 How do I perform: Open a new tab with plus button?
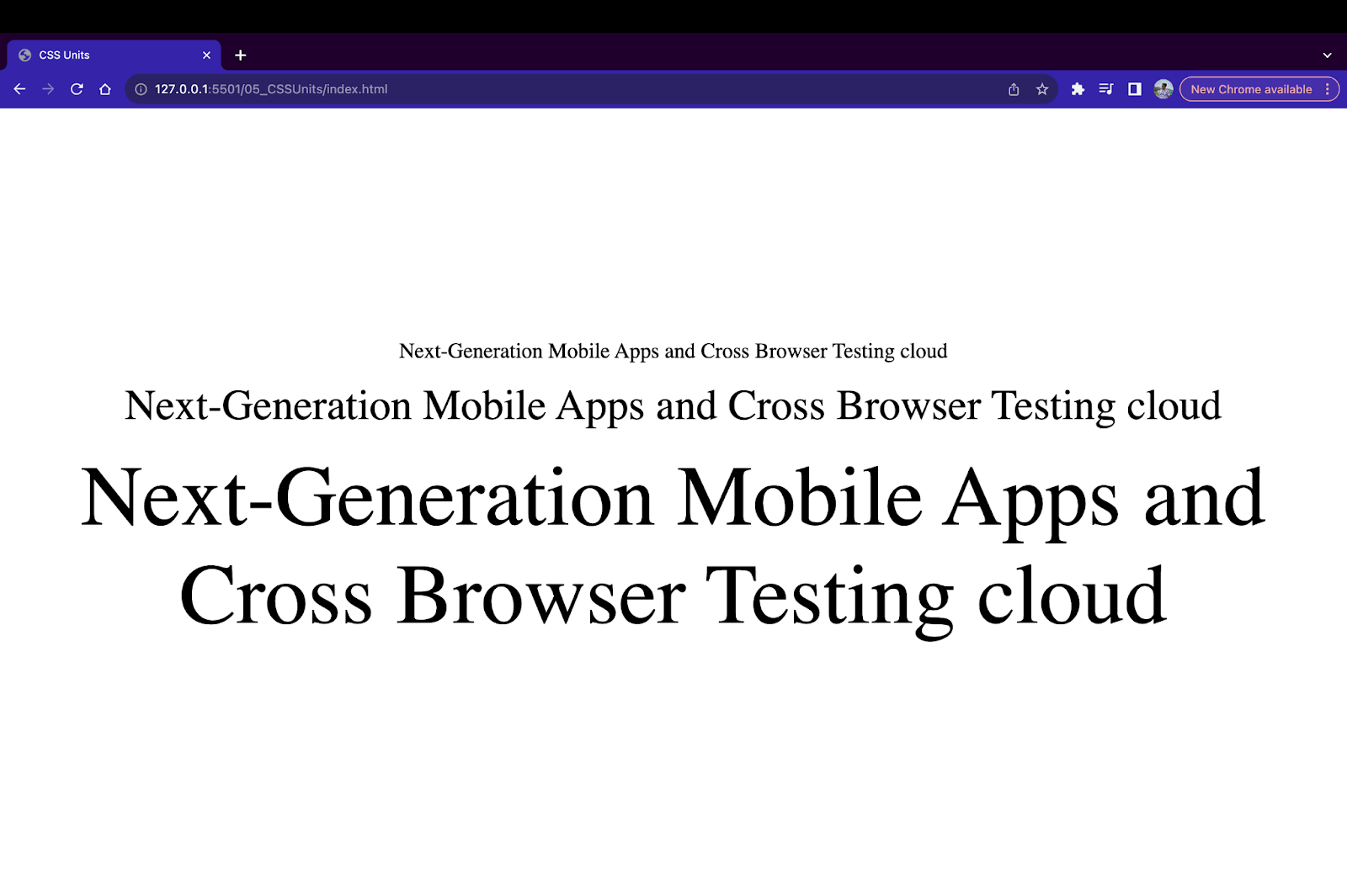pos(241,56)
